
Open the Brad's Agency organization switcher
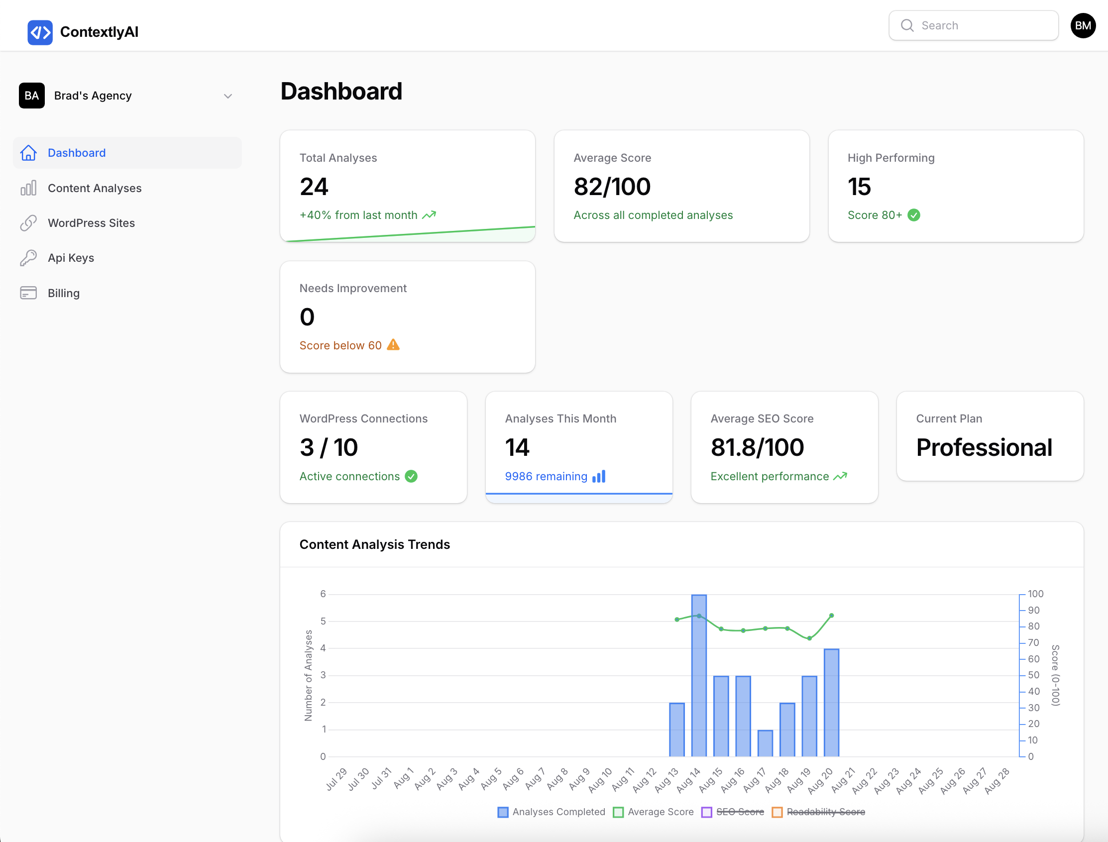click(x=93, y=96)
